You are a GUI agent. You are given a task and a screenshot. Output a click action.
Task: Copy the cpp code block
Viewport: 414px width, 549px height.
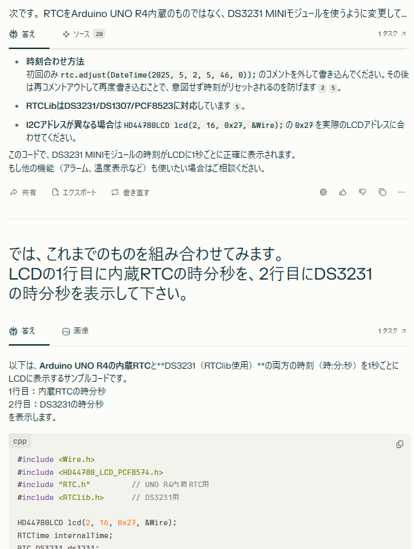click(x=400, y=444)
